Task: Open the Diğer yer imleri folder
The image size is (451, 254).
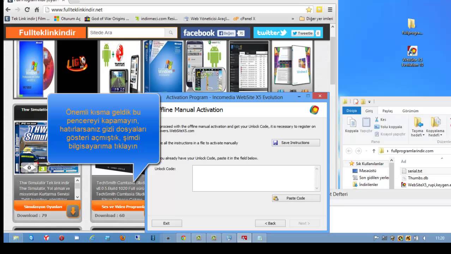Action: 316,19
